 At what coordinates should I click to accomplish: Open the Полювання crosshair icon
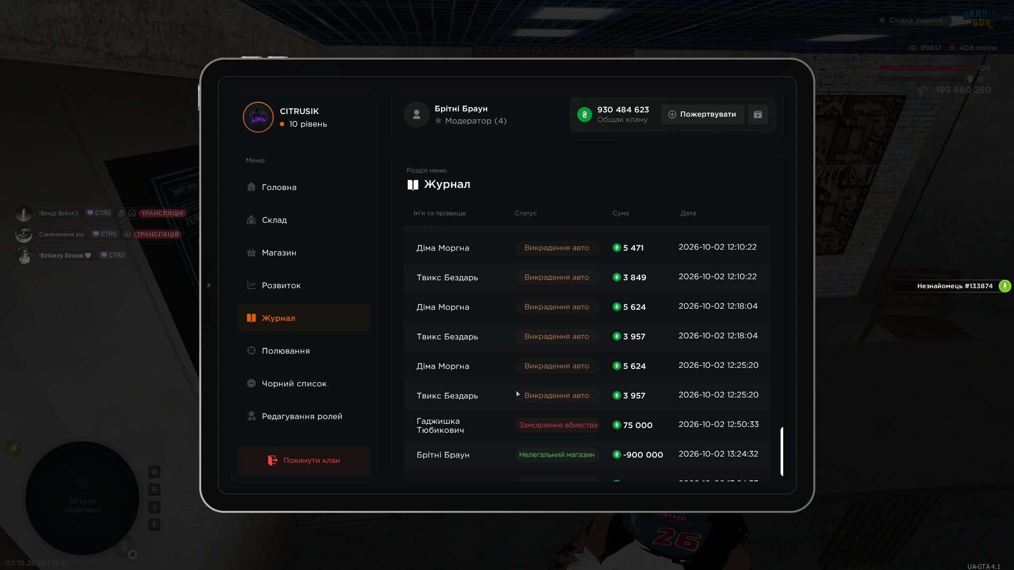(251, 350)
